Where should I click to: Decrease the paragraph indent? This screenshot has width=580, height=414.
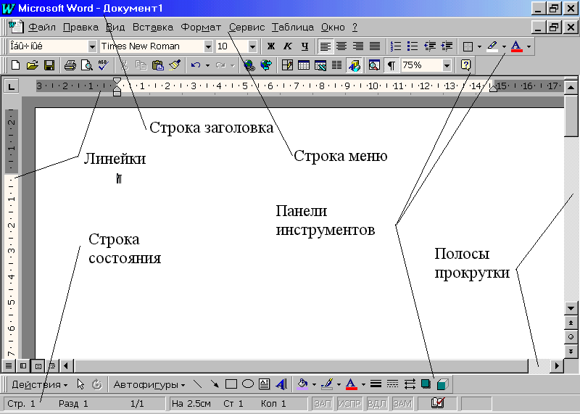[x=430, y=46]
